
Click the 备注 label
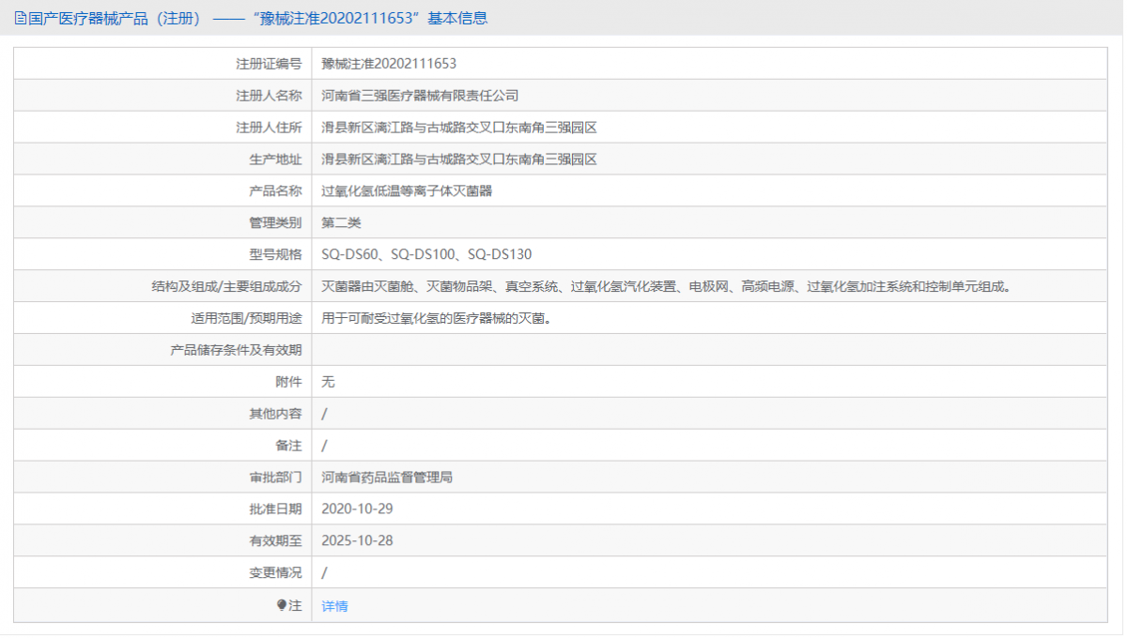click(288, 446)
